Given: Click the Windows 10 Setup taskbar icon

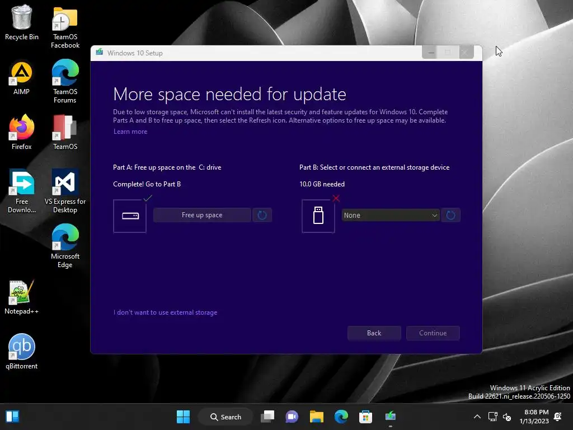Looking at the screenshot, I should (x=390, y=417).
